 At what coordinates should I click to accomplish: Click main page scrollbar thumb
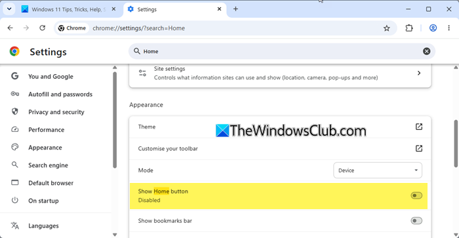(456, 144)
